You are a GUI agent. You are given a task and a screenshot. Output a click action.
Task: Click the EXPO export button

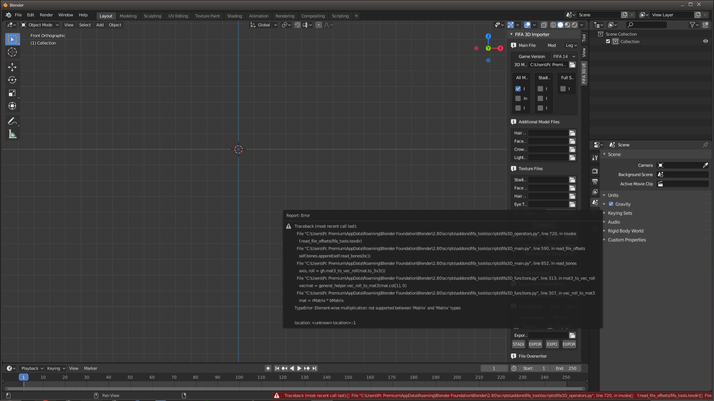pos(552,344)
